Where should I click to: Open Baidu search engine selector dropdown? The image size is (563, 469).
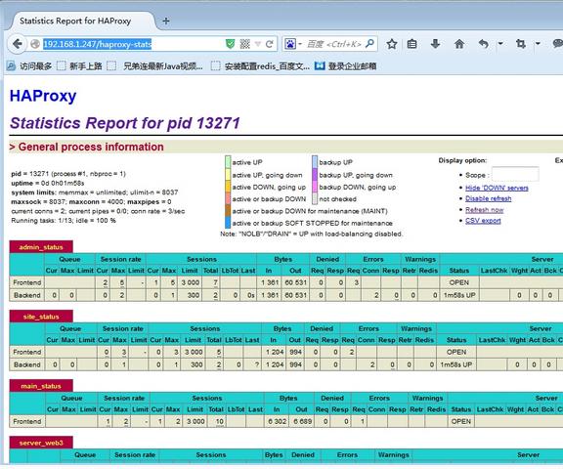point(293,44)
